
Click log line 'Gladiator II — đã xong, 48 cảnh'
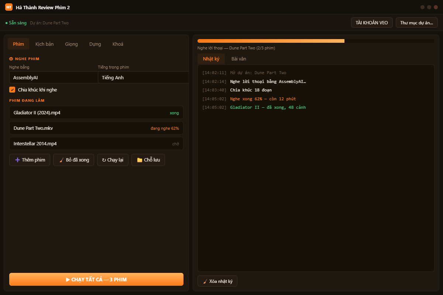tap(268, 107)
